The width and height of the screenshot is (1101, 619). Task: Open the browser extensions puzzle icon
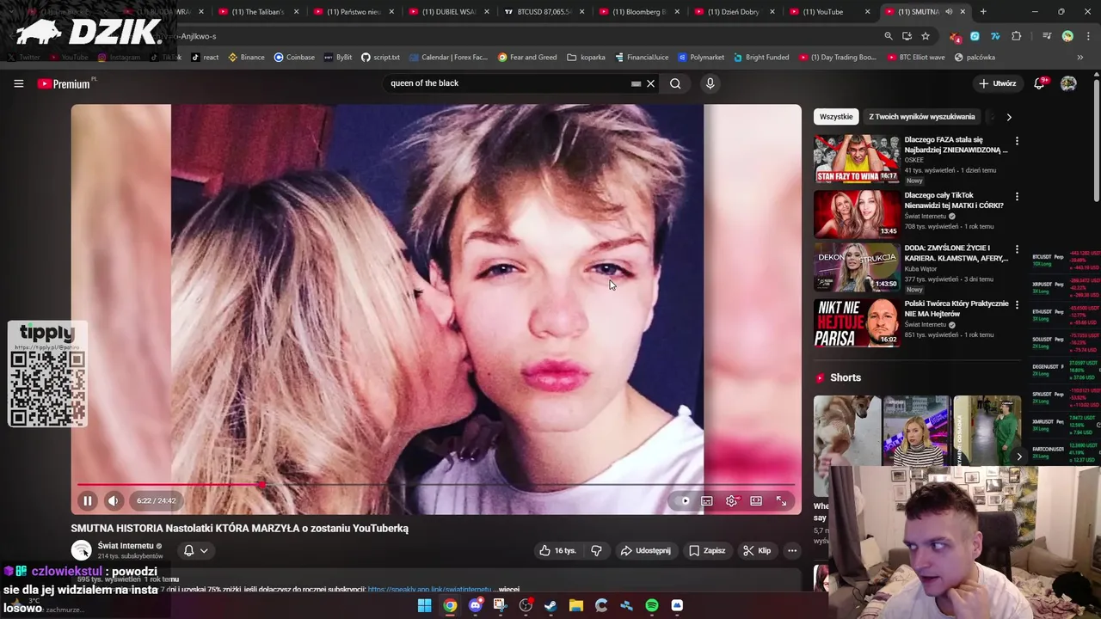(x=1017, y=36)
